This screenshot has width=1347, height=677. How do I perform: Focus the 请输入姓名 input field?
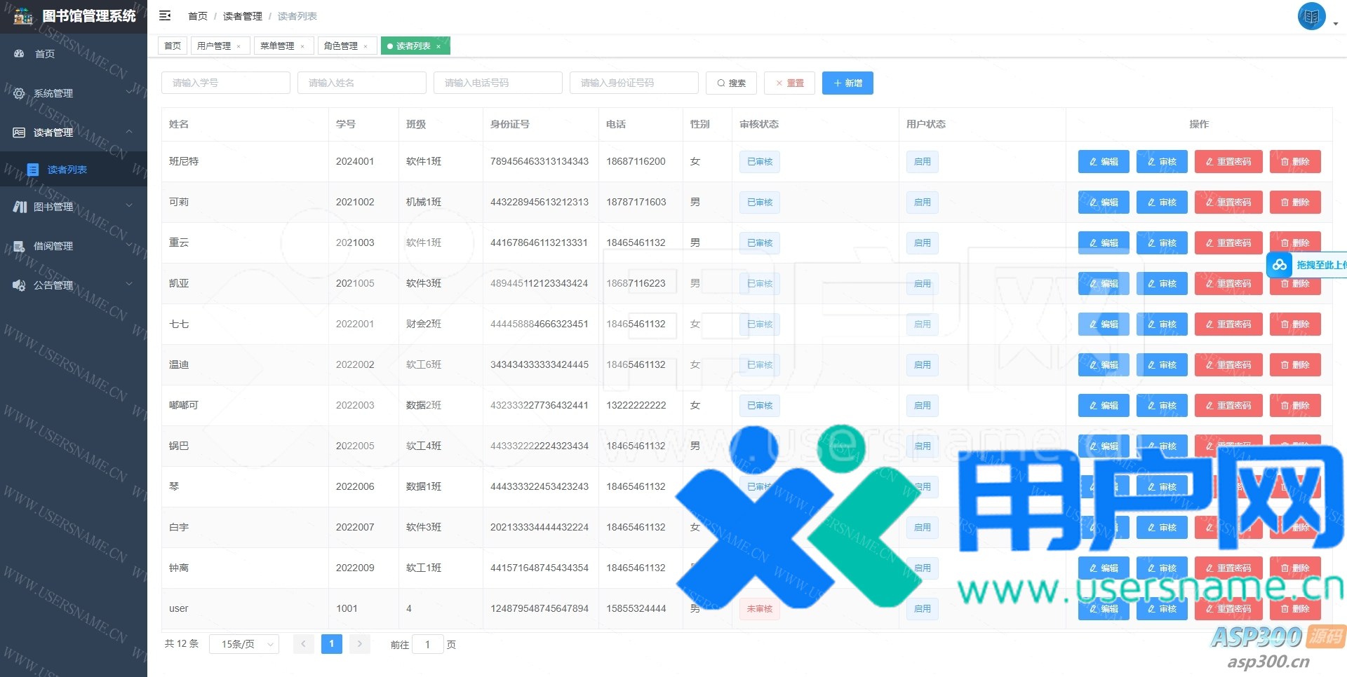pos(362,83)
